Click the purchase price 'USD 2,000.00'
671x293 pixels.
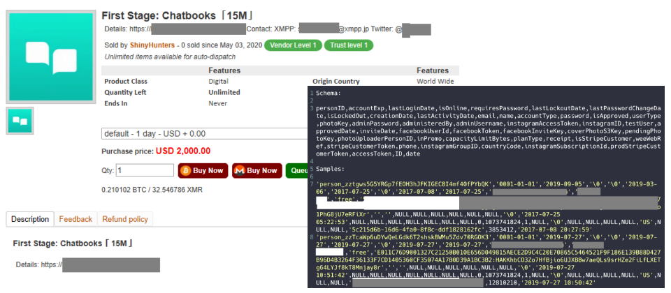coord(183,151)
